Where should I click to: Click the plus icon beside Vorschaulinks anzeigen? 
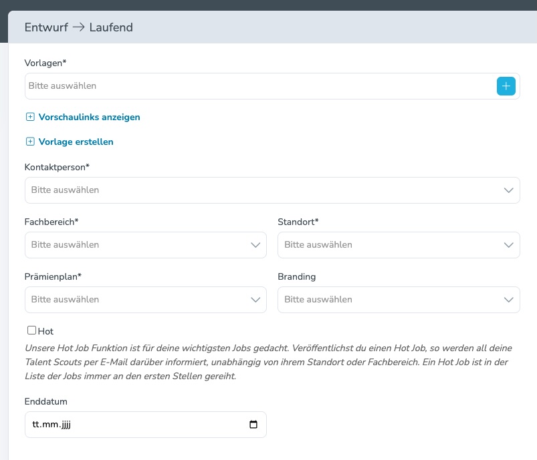29,117
